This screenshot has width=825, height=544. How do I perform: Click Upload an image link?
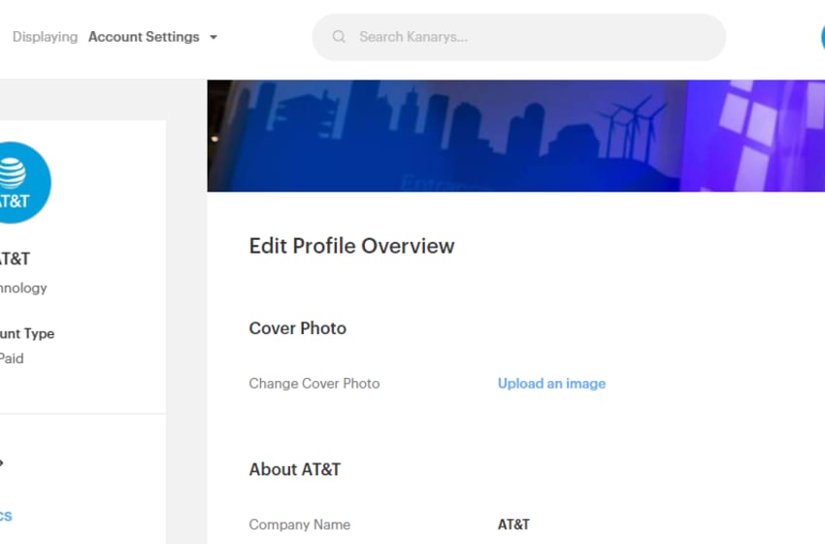(x=551, y=384)
